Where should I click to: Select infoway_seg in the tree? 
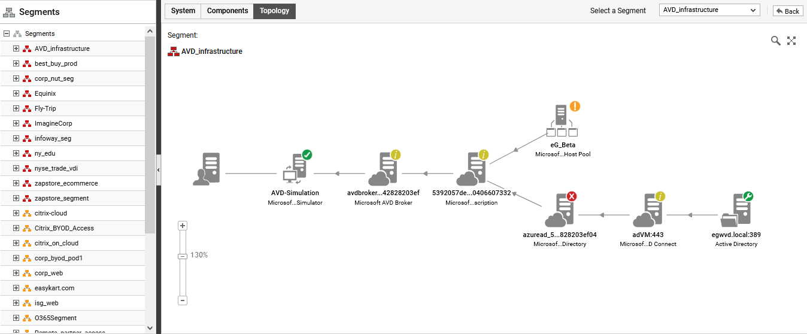click(53, 138)
